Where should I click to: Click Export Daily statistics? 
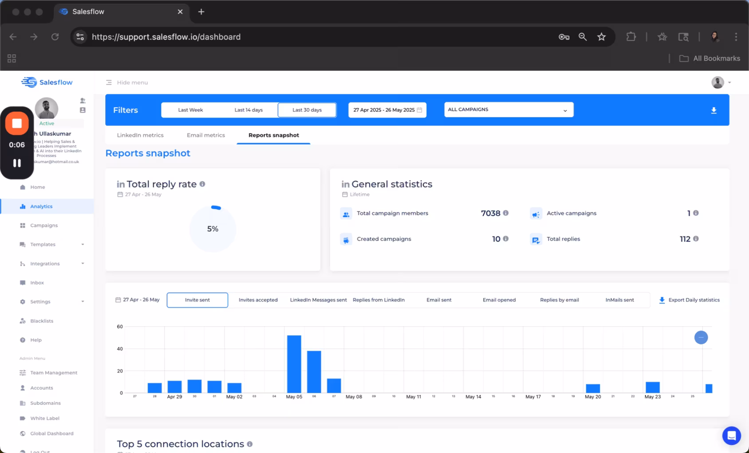(689, 300)
